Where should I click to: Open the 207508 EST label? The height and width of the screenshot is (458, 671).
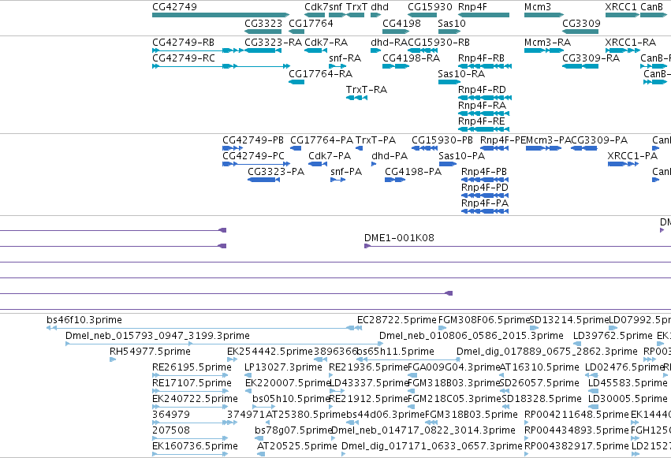(171, 431)
